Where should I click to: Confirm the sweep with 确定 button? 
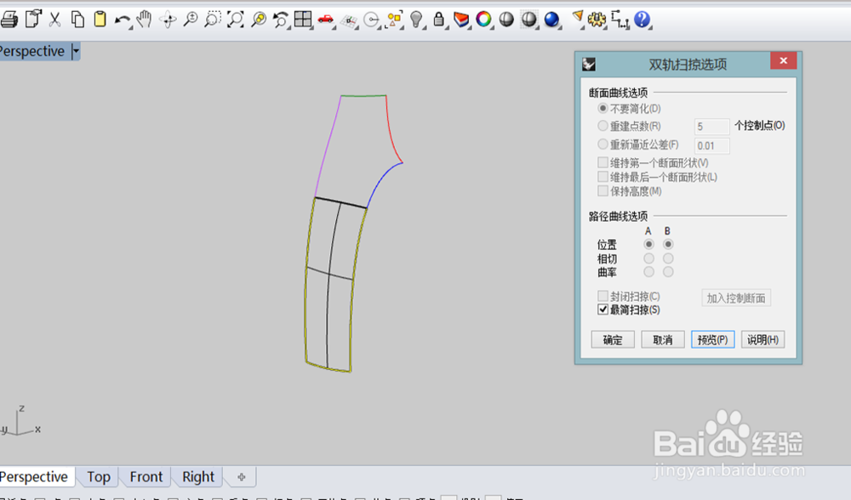coord(612,338)
